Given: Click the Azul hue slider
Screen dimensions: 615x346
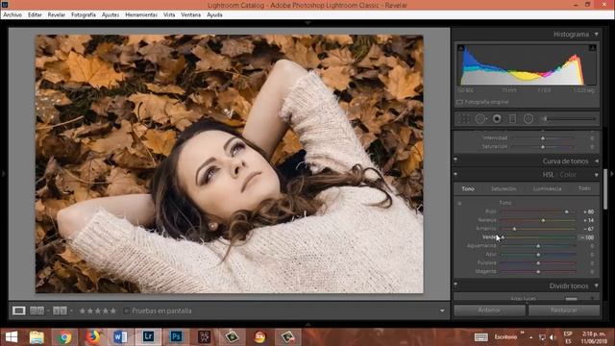Looking at the screenshot, I should (x=538, y=255).
